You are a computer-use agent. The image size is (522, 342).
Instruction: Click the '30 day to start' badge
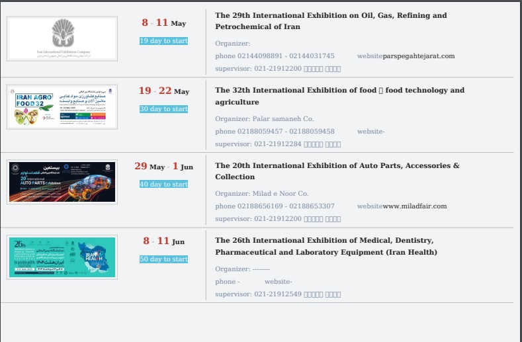click(x=163, y=109)
